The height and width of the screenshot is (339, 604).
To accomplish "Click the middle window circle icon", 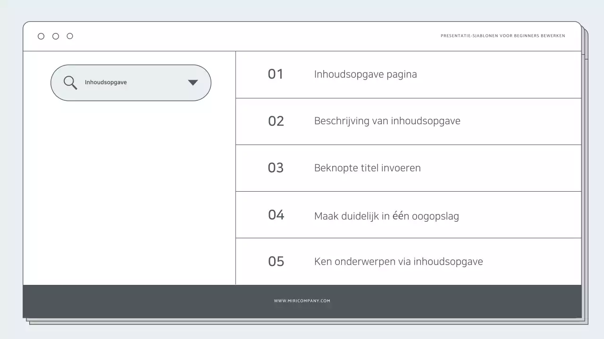I will (55, 36).
